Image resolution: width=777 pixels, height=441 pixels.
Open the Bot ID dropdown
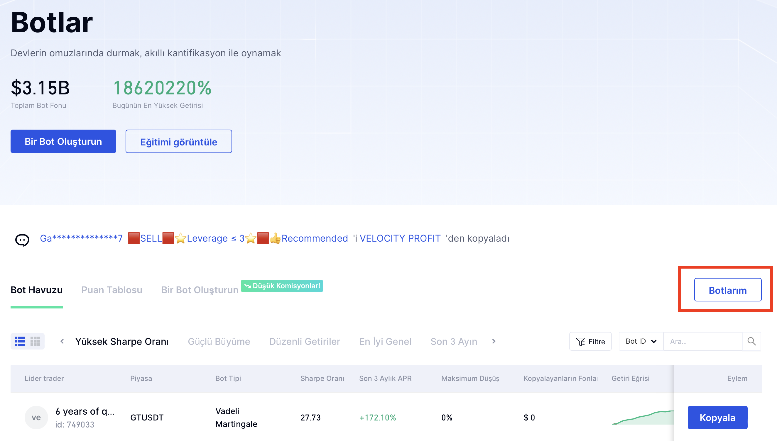pyautogui.click(x=641, y=341)
